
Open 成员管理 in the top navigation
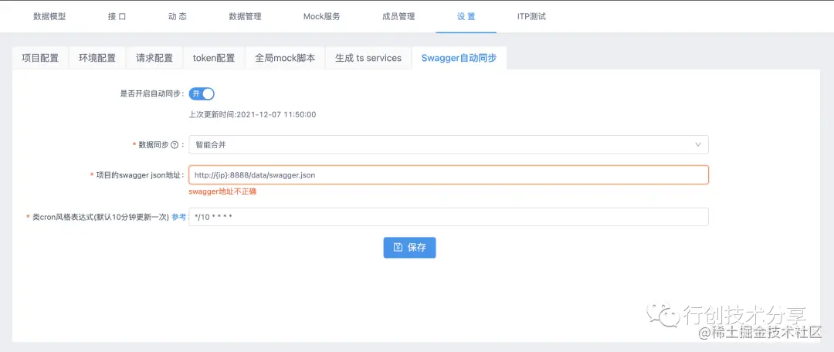coord(398,16)
